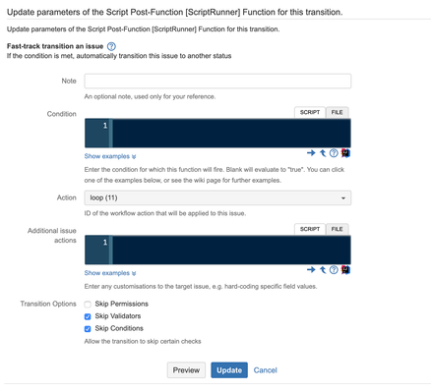This screenshot has width=431, height=392.
Task: Click IntelliJ icon under Condition editor
Action: click(x=345, y=153)
